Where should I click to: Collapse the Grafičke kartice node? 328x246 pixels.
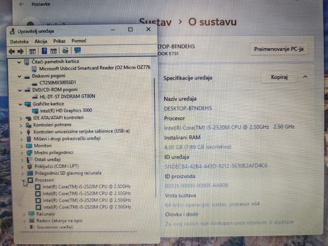20,104
